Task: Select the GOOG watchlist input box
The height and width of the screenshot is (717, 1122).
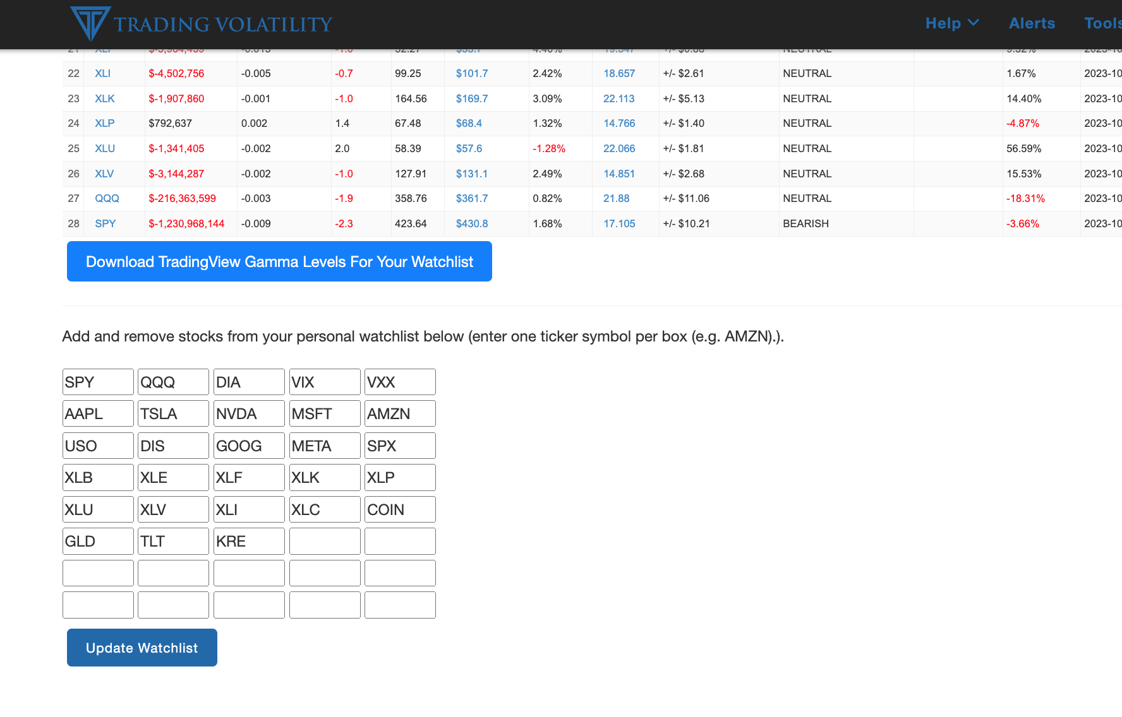Action: (x=249, y=446)
